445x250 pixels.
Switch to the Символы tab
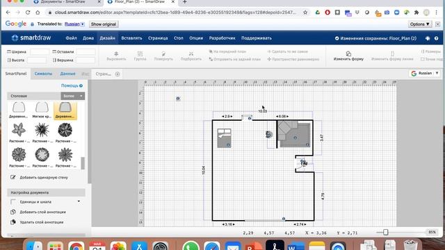(43, 74)
